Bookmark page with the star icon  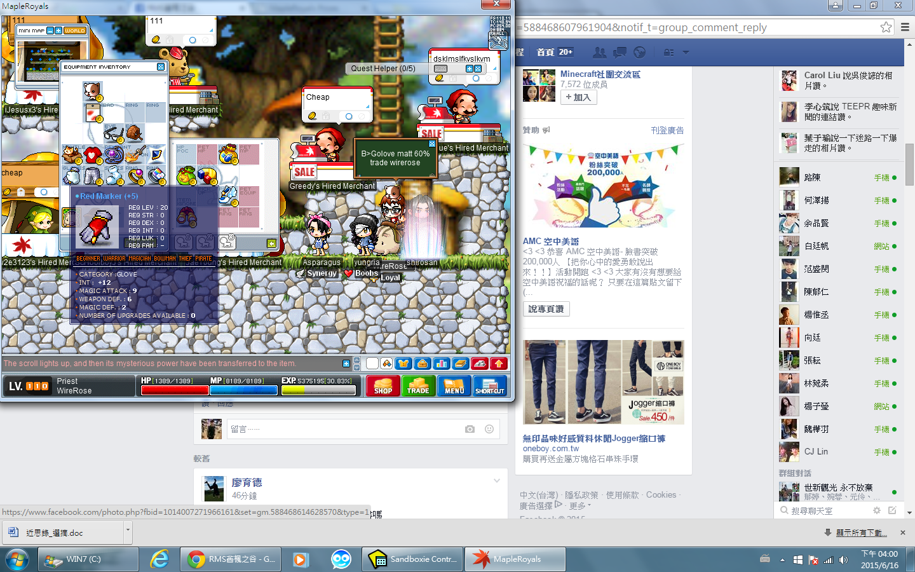[886, 27]
